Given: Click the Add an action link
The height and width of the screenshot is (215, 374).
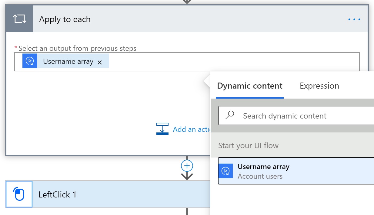Looking at the screenshot, I should (x=192, y=129).
